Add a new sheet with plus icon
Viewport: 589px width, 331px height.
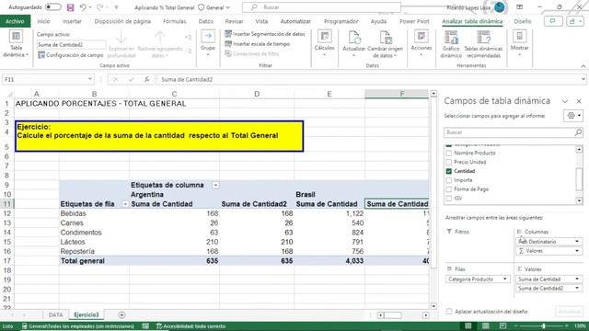click(x=121, y=314)
